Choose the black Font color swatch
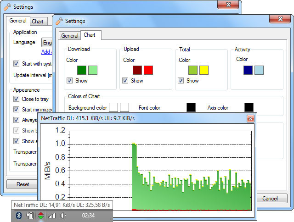The image size is (294, 222). click(191, 107)
